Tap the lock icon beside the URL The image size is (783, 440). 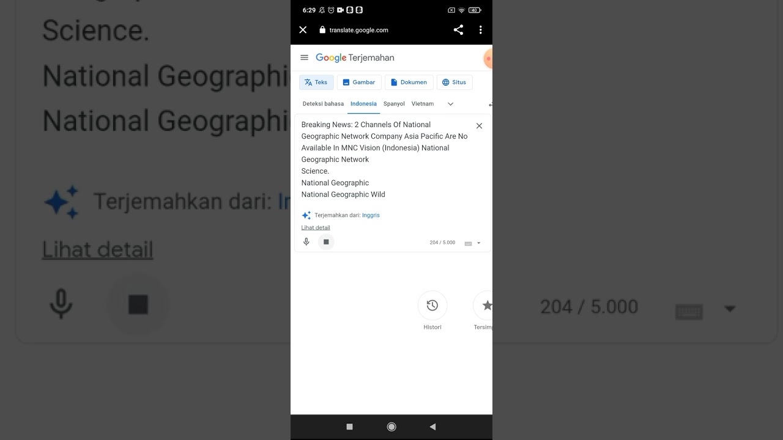tap(322, 29)
